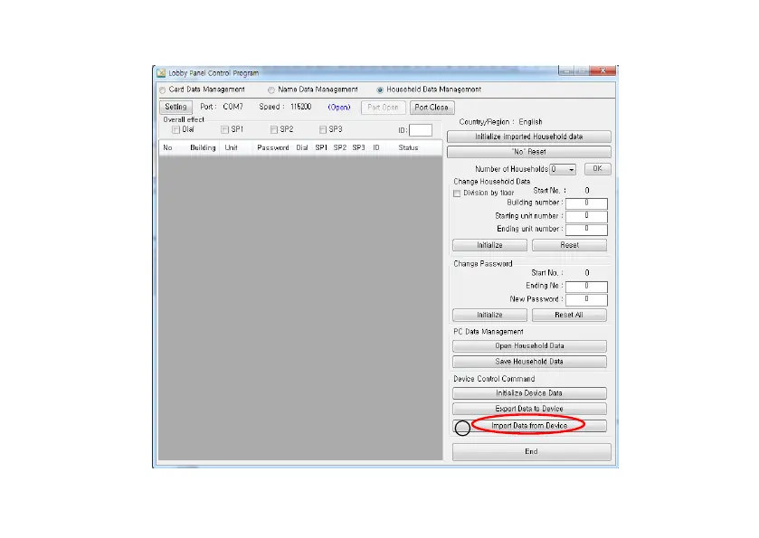759x538 pixels.
Task: Click the 'No' Reset button
Action: coord(529,152)
